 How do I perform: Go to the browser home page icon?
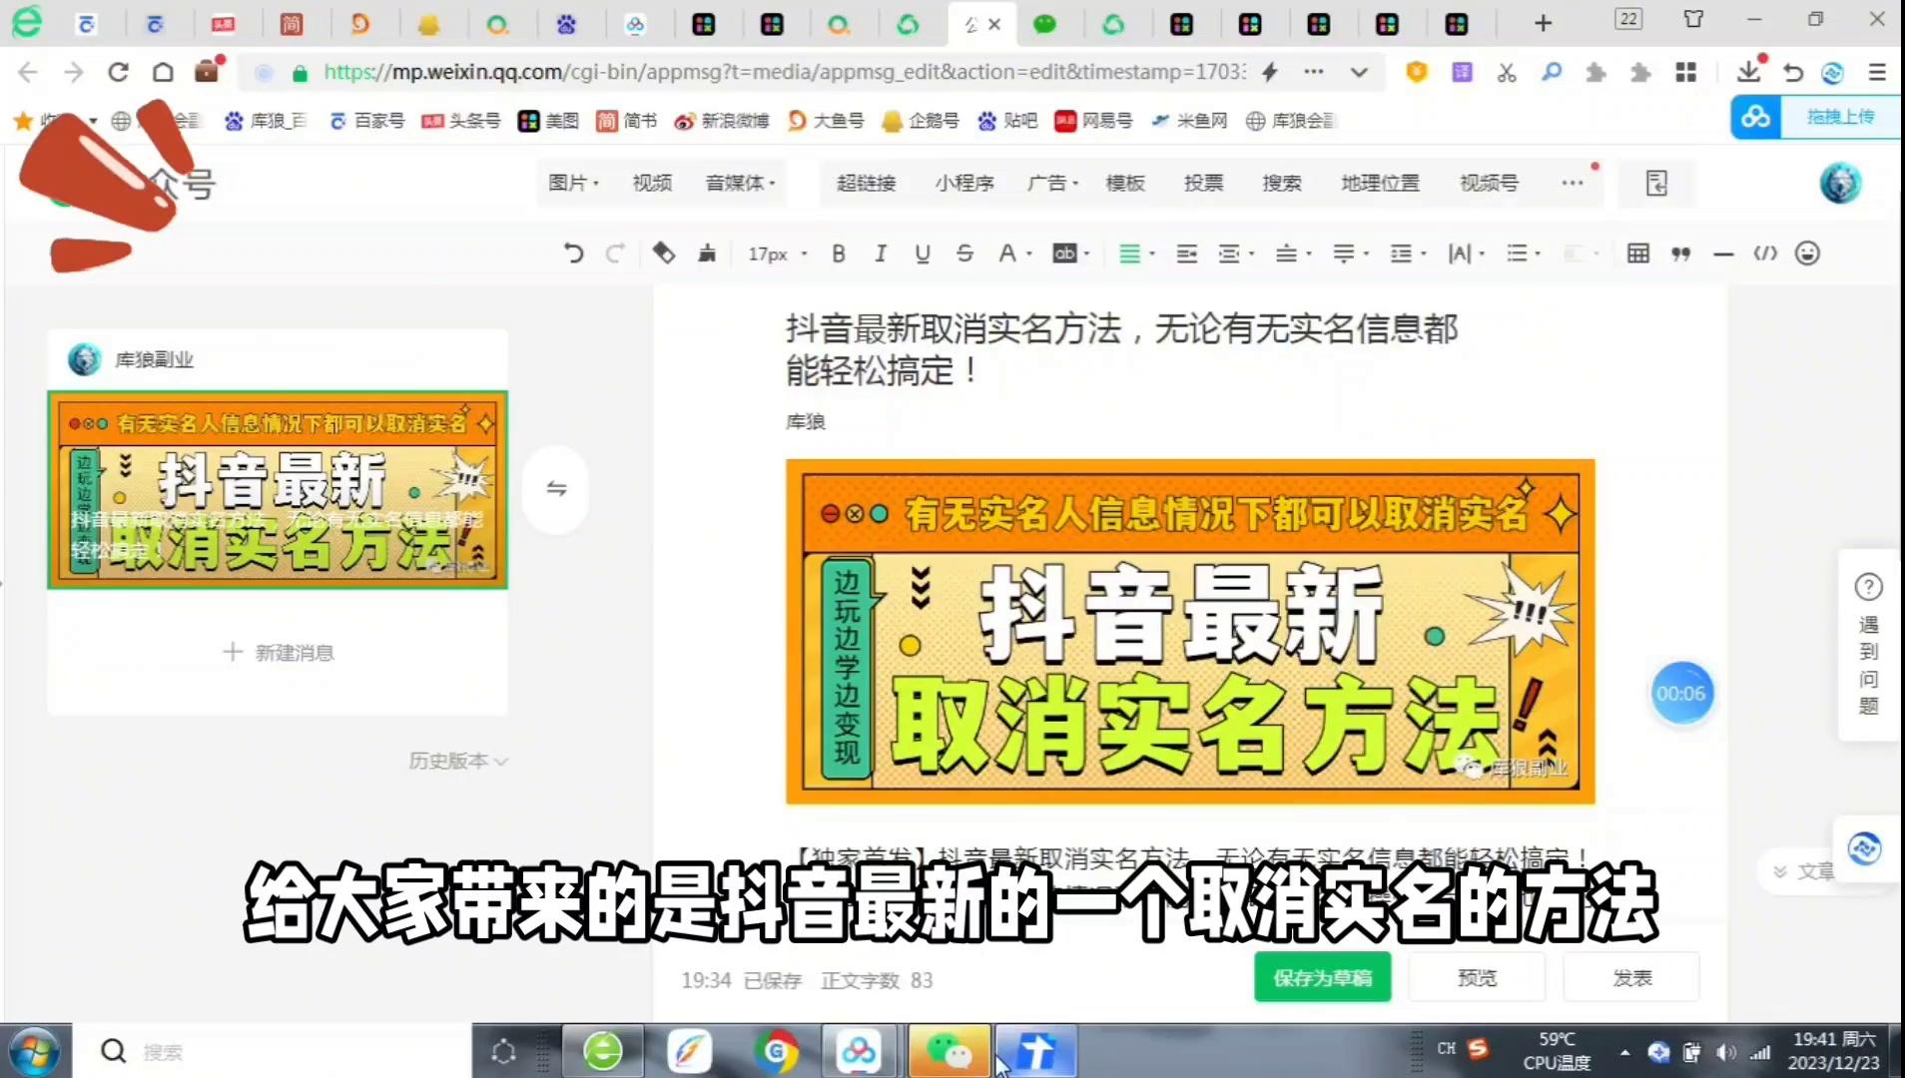163,72
